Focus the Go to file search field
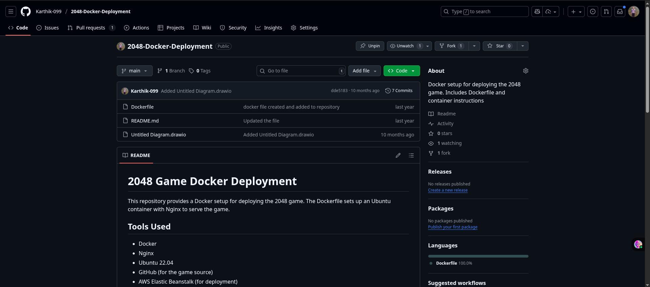The image size is (650, 287). point(301,71)
